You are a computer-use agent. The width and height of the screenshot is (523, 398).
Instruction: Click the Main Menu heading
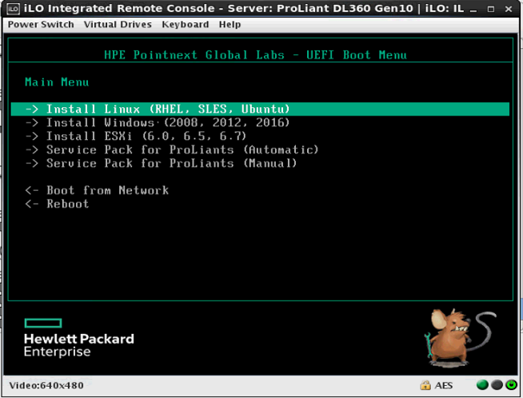57,82
